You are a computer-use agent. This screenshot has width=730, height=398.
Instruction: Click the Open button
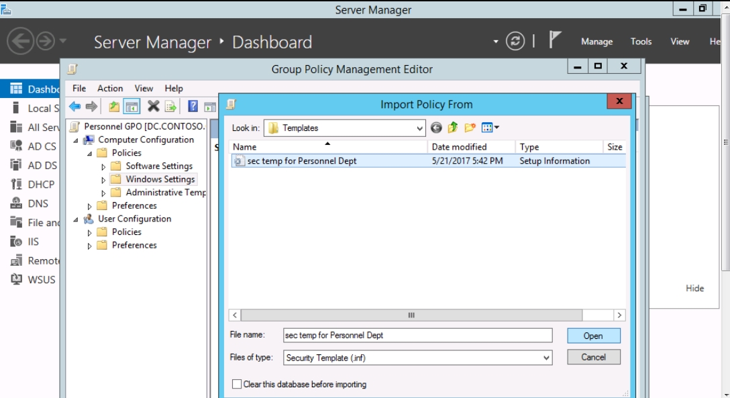[593, 336]
